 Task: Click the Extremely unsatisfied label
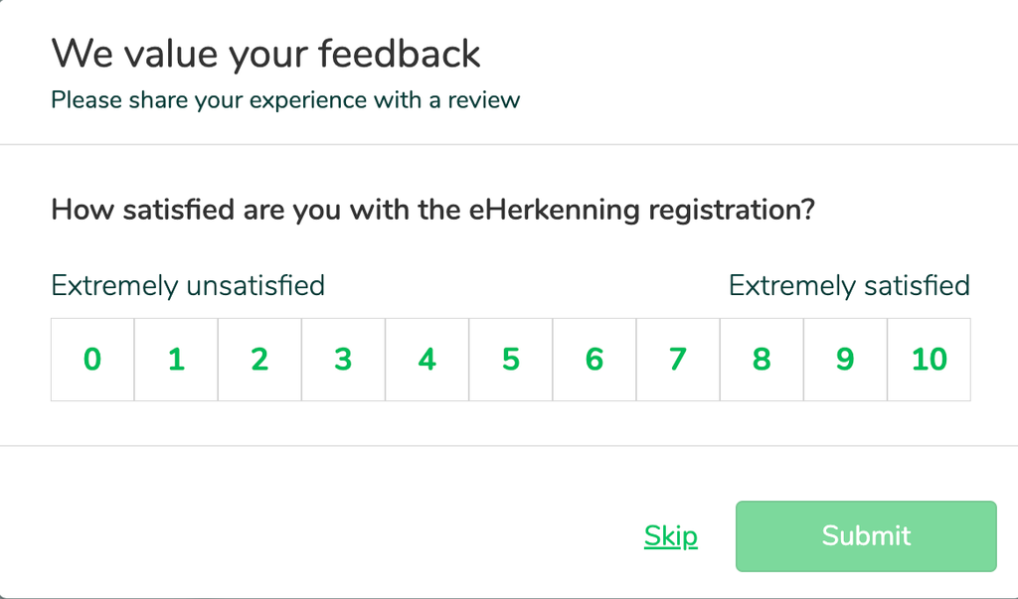click(x=187, y=286)
